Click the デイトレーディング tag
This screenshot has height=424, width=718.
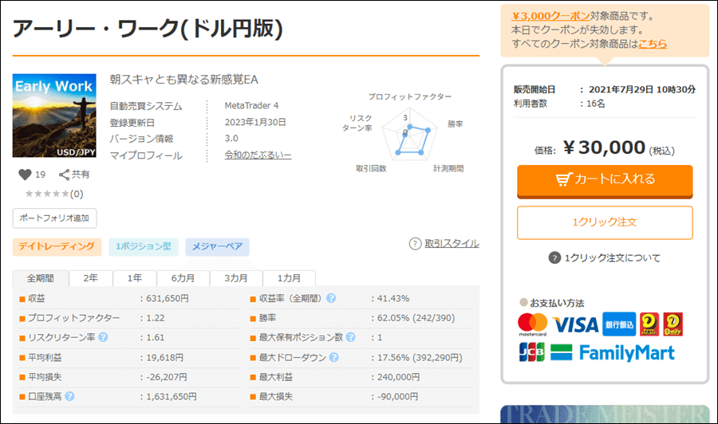57,247
